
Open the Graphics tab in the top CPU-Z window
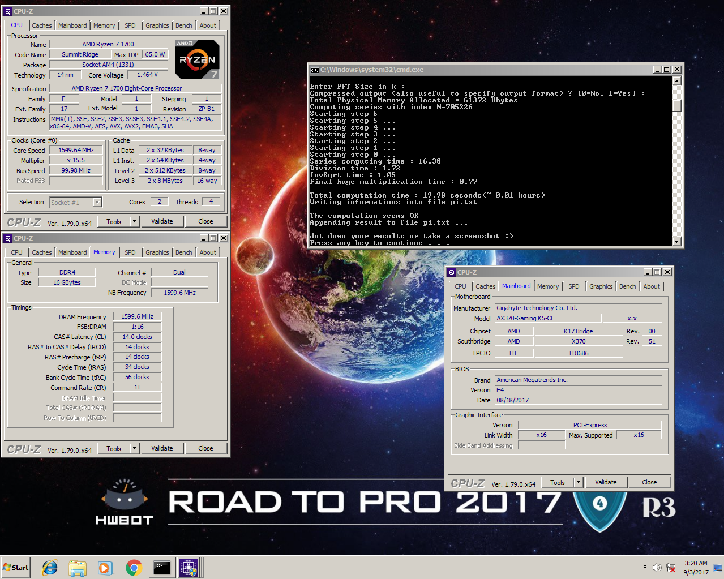tap(157, 25)
